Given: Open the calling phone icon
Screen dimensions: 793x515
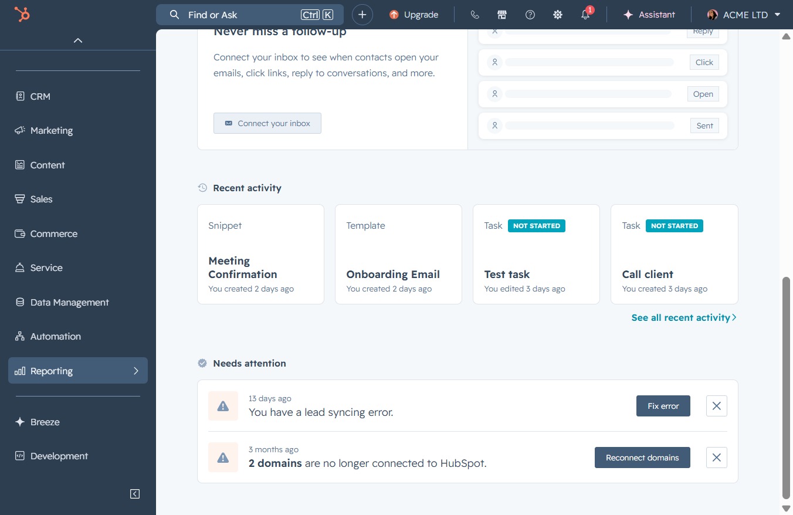Looking at the screenshot, I should [x=475, y=15].
